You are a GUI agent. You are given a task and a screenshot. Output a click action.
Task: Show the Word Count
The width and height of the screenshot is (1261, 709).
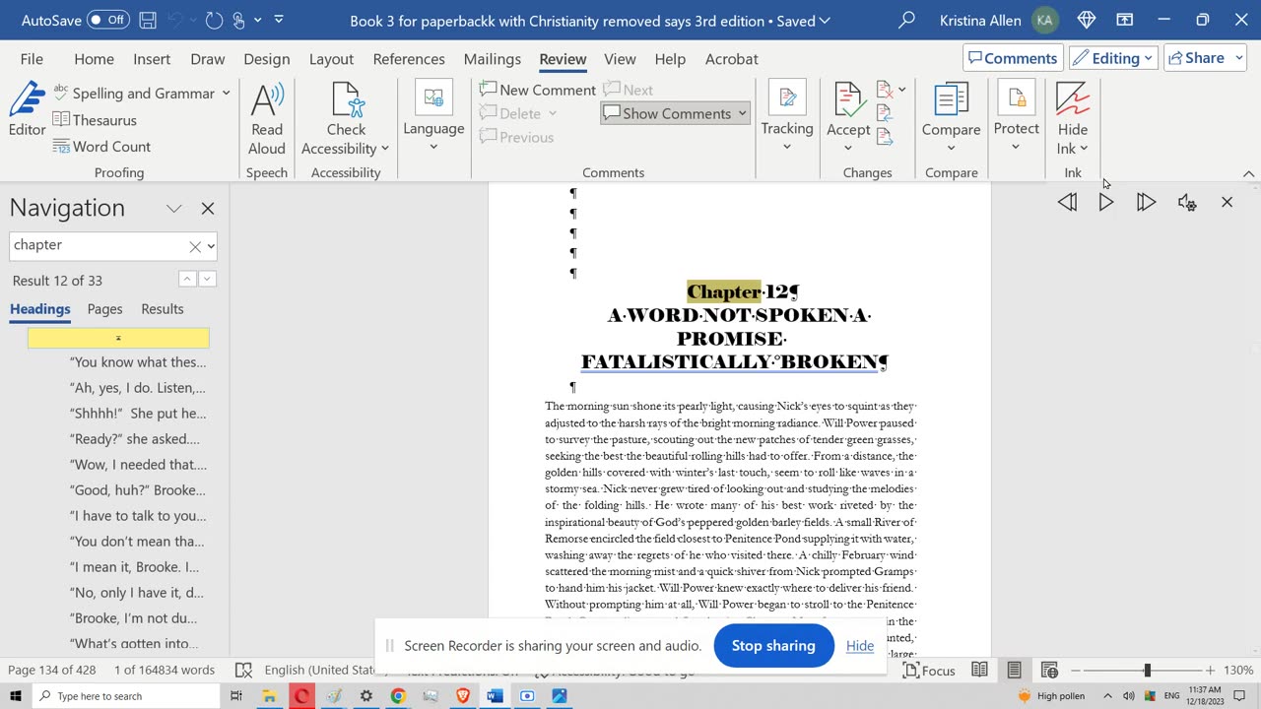point(101,147)
